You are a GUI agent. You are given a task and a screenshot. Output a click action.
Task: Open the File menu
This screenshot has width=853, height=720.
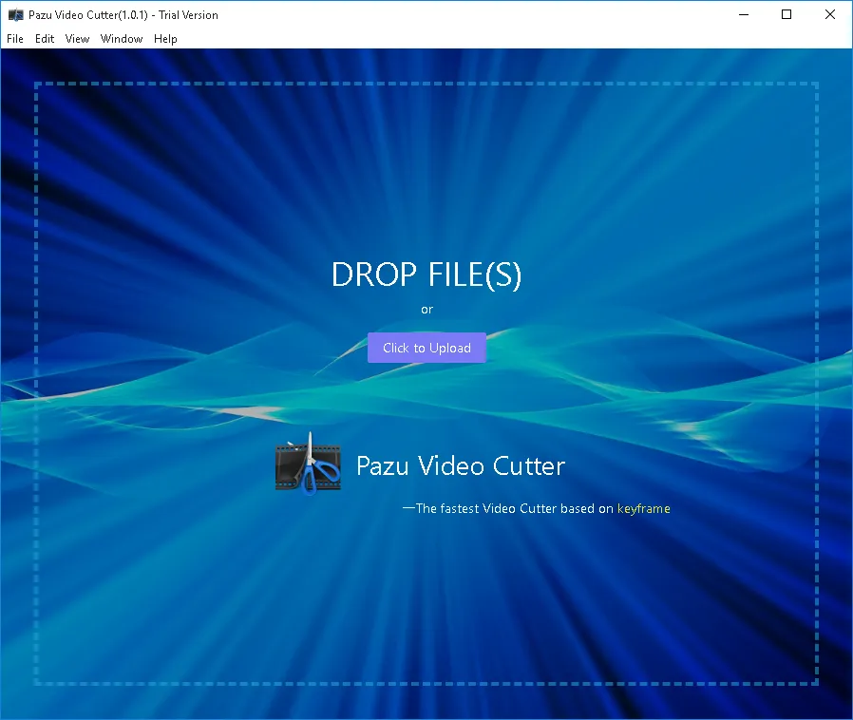pyautogui.click(x=14, y=39)
